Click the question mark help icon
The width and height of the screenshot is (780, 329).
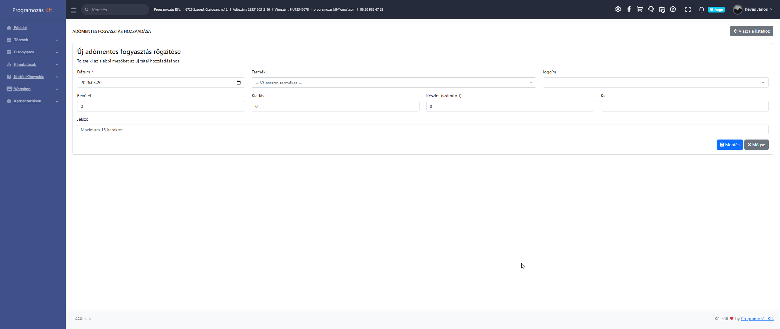pyautogui.click(x=673, y=9)
